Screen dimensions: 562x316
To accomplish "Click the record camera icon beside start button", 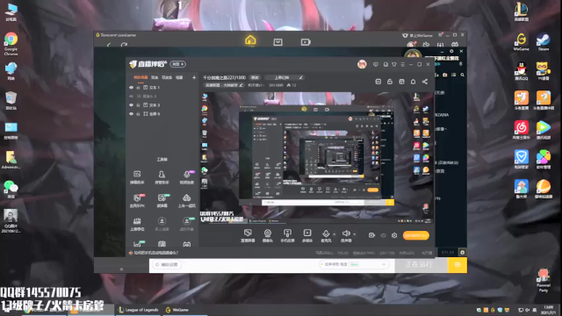I will point(371,235).
